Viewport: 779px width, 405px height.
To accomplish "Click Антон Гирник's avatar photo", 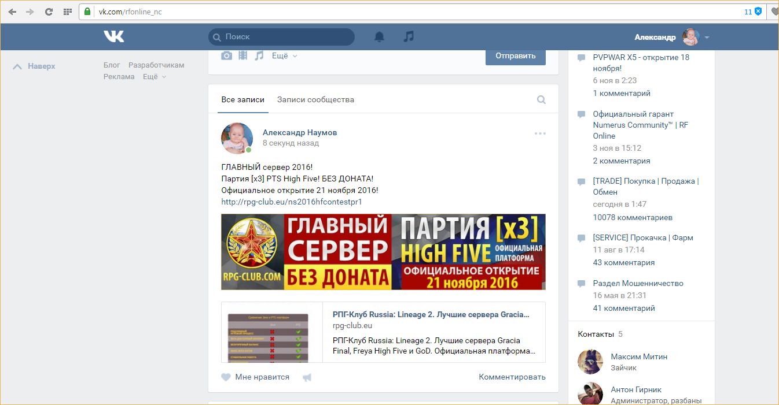I will pos(590,393).
